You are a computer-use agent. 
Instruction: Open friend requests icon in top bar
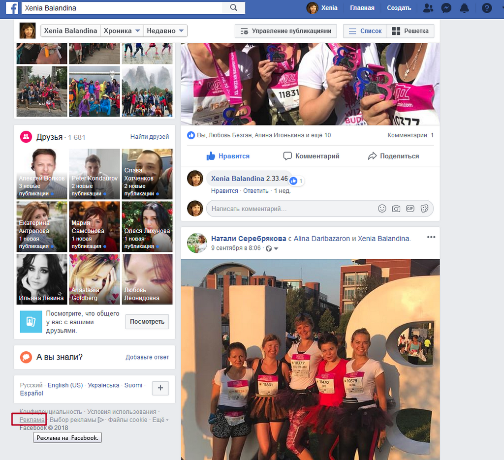click(x=428, y=8)
